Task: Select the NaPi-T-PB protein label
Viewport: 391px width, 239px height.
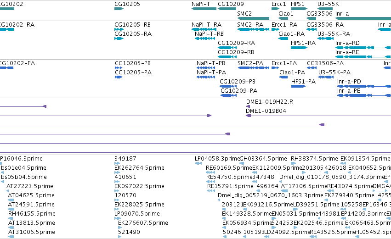Action: [x=211, y=63]
